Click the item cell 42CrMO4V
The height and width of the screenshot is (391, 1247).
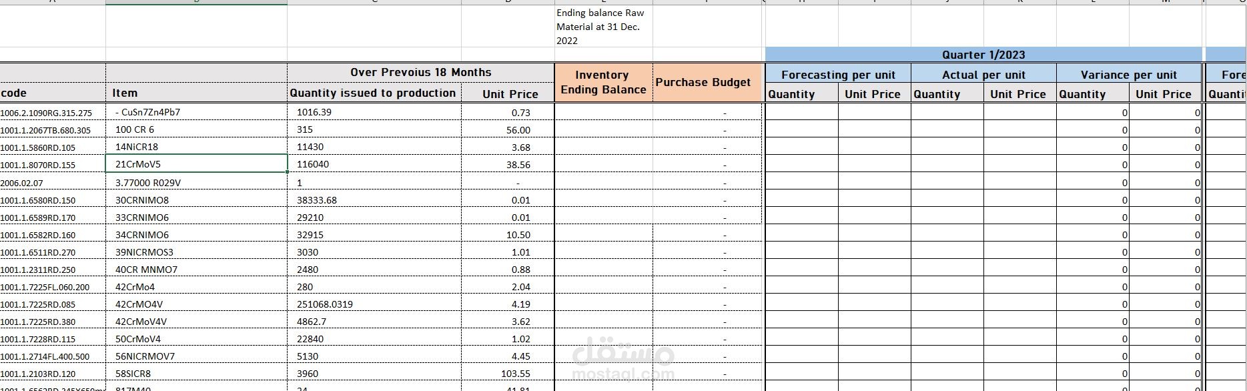tap(196, 304)
